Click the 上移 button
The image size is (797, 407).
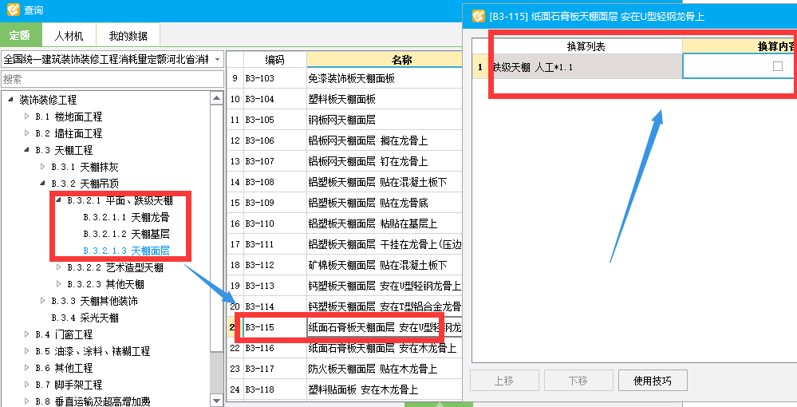504,381
